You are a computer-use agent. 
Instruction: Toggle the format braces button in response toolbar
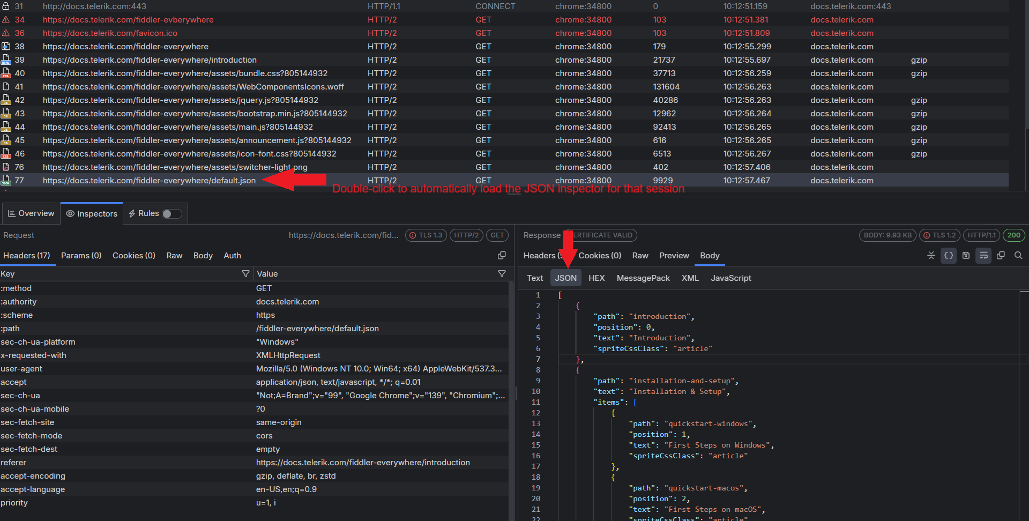[949, 256]
